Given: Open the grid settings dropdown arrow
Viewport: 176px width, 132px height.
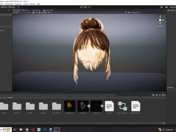Looking at the screenshot, I should 51,12.
